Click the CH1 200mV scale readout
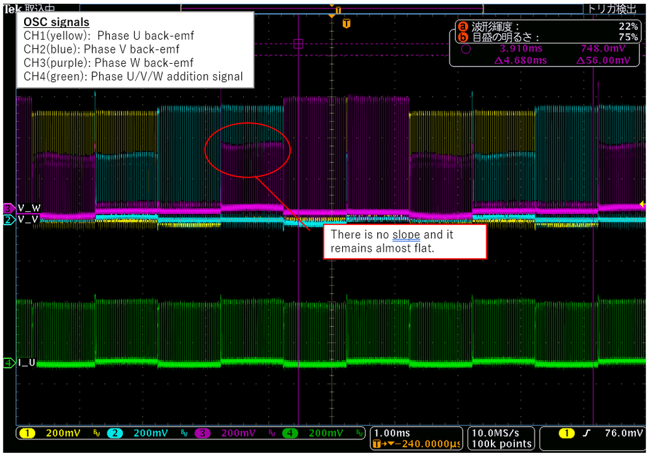Viewport: 649px width, 456px height. (63, 433)
